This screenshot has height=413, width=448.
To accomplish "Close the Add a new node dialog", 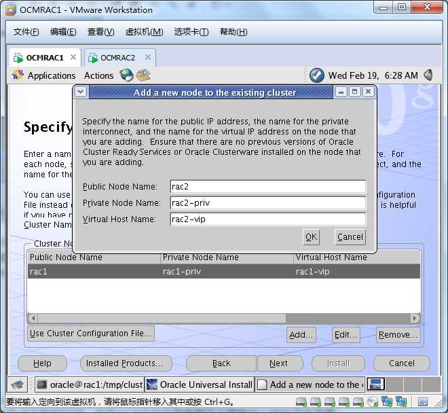I will (369, 92).
